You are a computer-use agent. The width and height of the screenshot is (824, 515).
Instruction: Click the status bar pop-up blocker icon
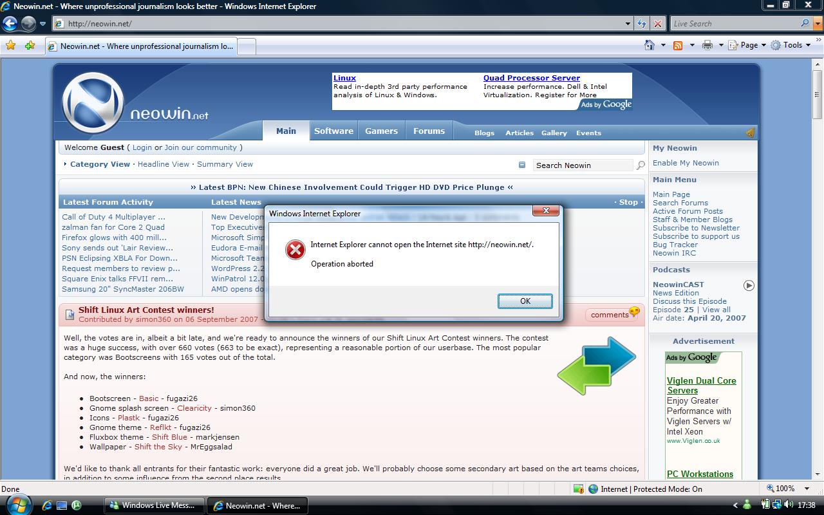click(x=578, y=489)
